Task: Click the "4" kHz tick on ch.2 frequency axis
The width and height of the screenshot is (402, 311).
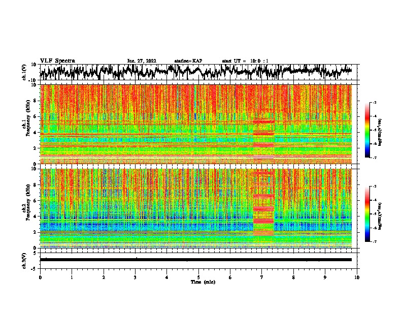Action: click(35, 217)
